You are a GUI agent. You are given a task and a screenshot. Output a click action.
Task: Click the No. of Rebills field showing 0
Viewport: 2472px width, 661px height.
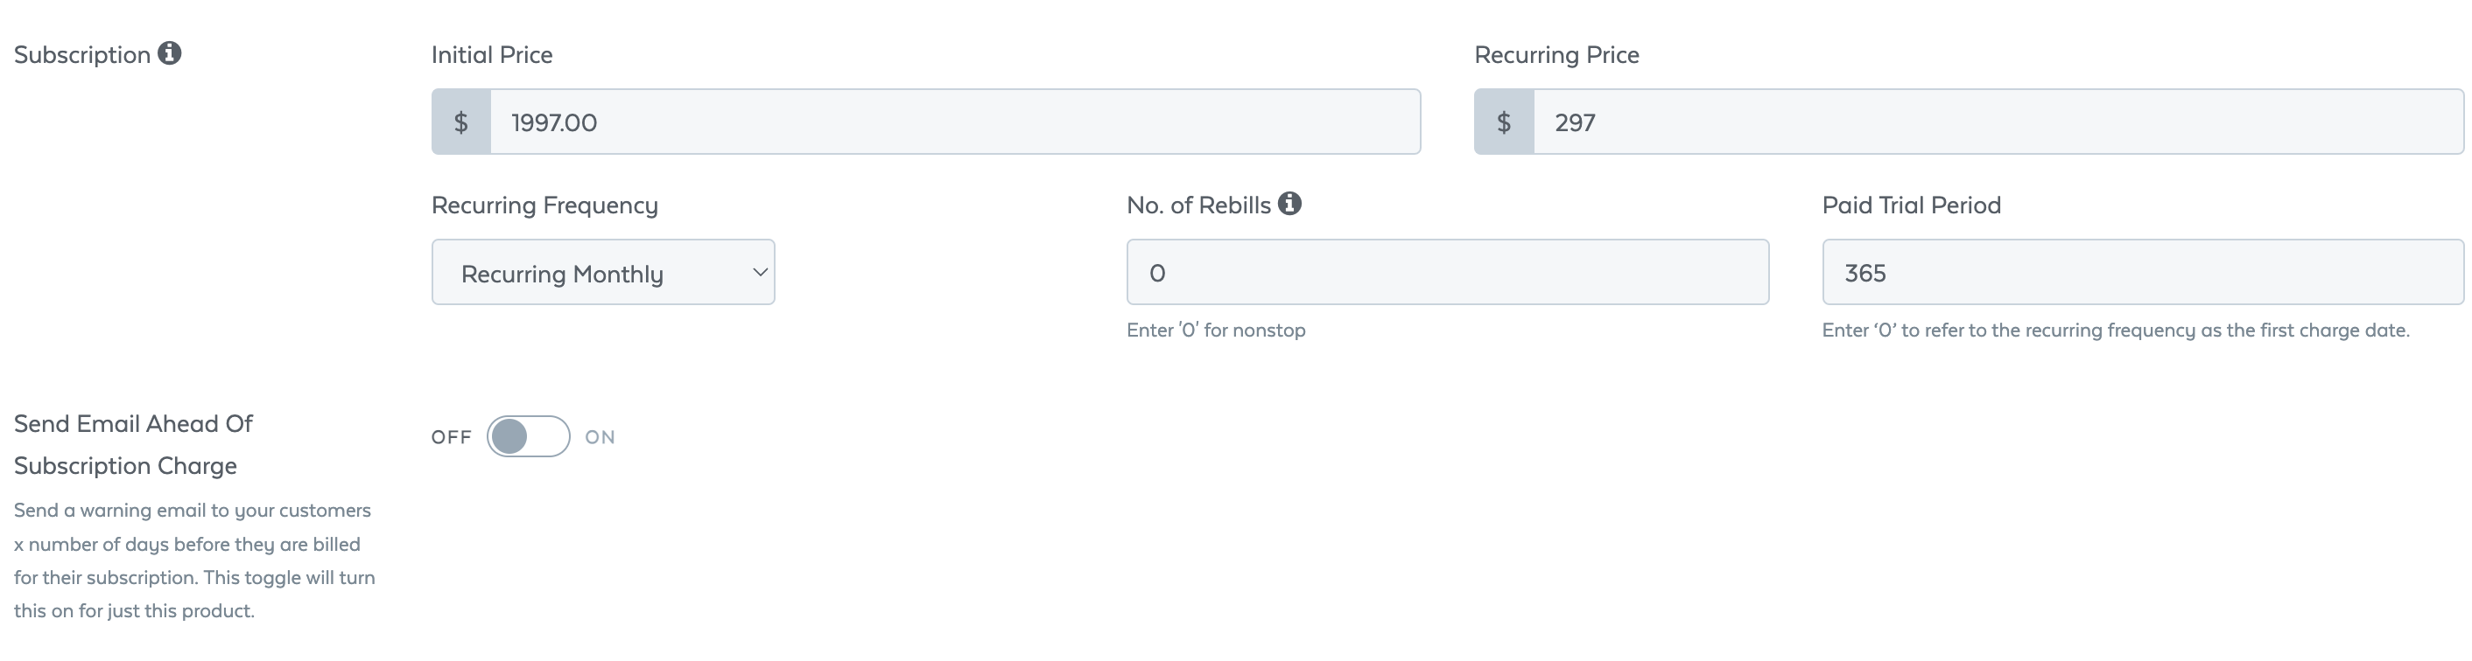[x=1447, y=272]
